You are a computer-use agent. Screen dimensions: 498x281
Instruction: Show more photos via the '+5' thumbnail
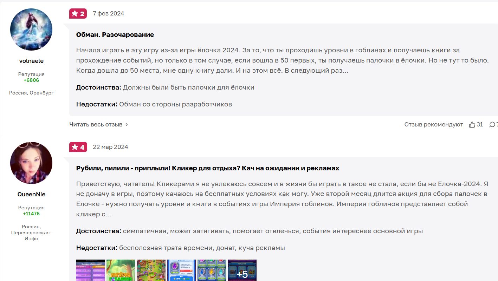(242, 270)
